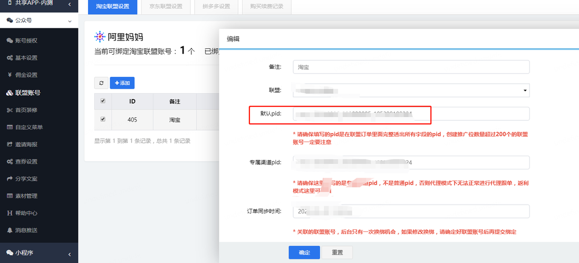
Task: Expand the 共享APP-内测 chevron
Action: 70,4
